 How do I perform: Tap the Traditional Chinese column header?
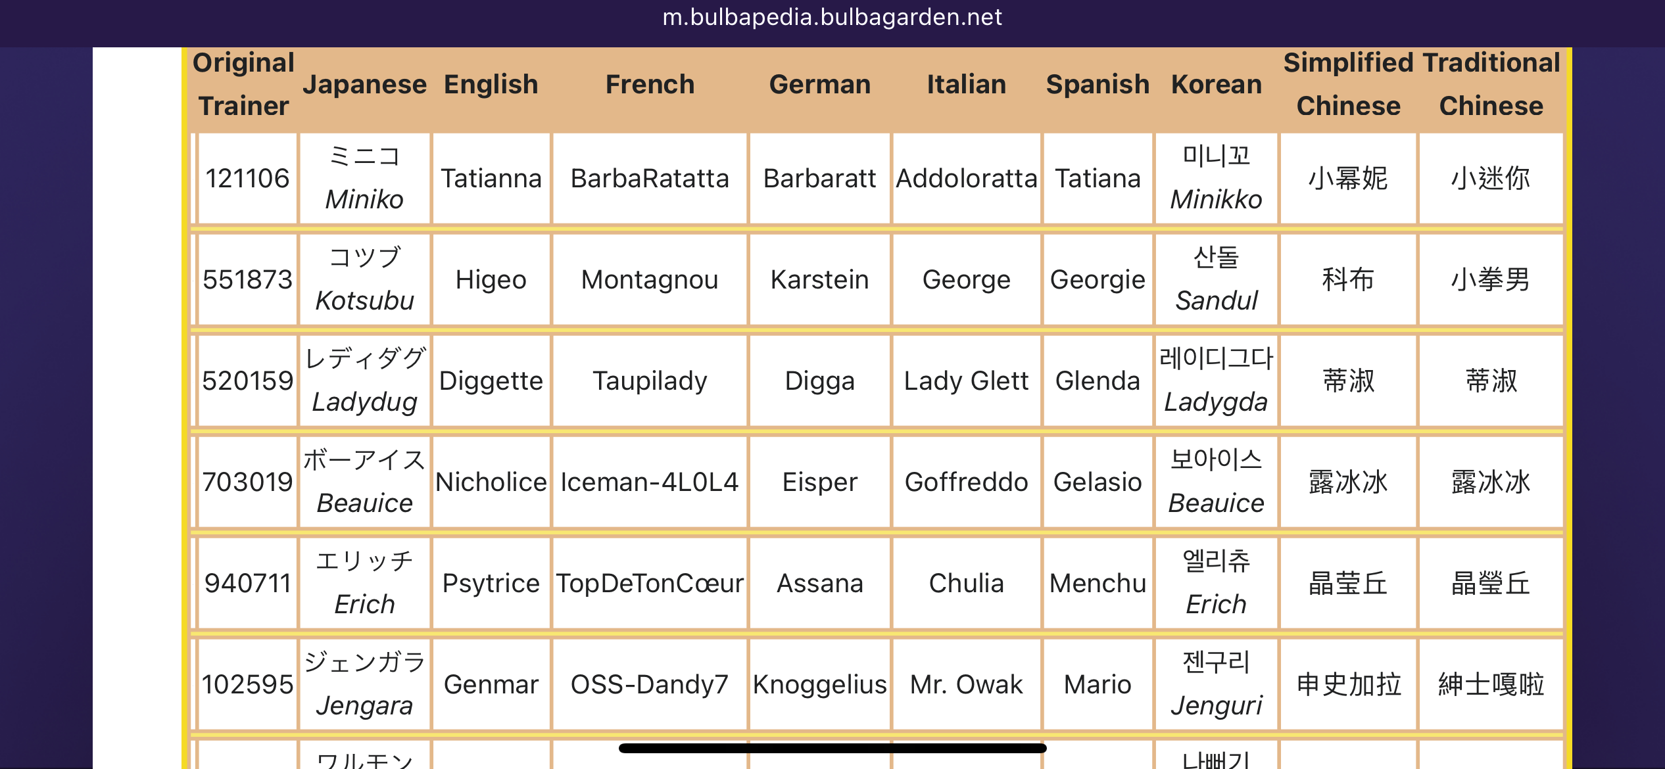(1491, 84)
